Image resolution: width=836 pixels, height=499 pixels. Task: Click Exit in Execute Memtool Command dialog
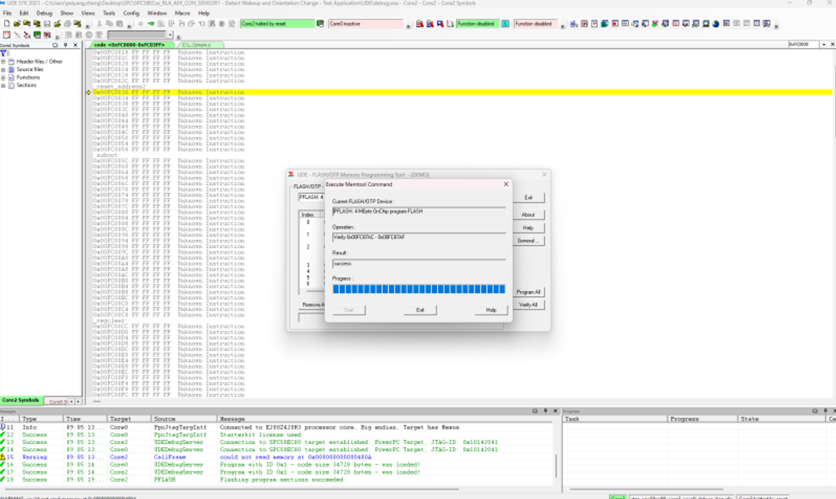(x=420, y=310)
